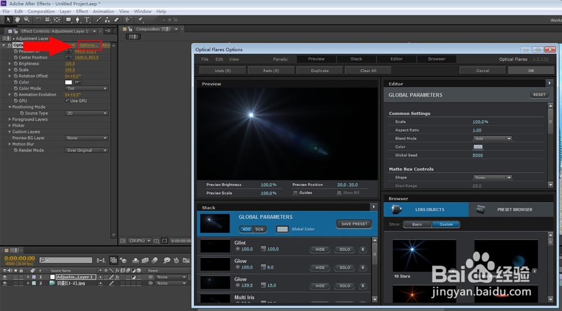The width and height of the screenshot is (562, 311).
Task: Enable the Guides checkbox in Preview
Action: pos(296,193)
